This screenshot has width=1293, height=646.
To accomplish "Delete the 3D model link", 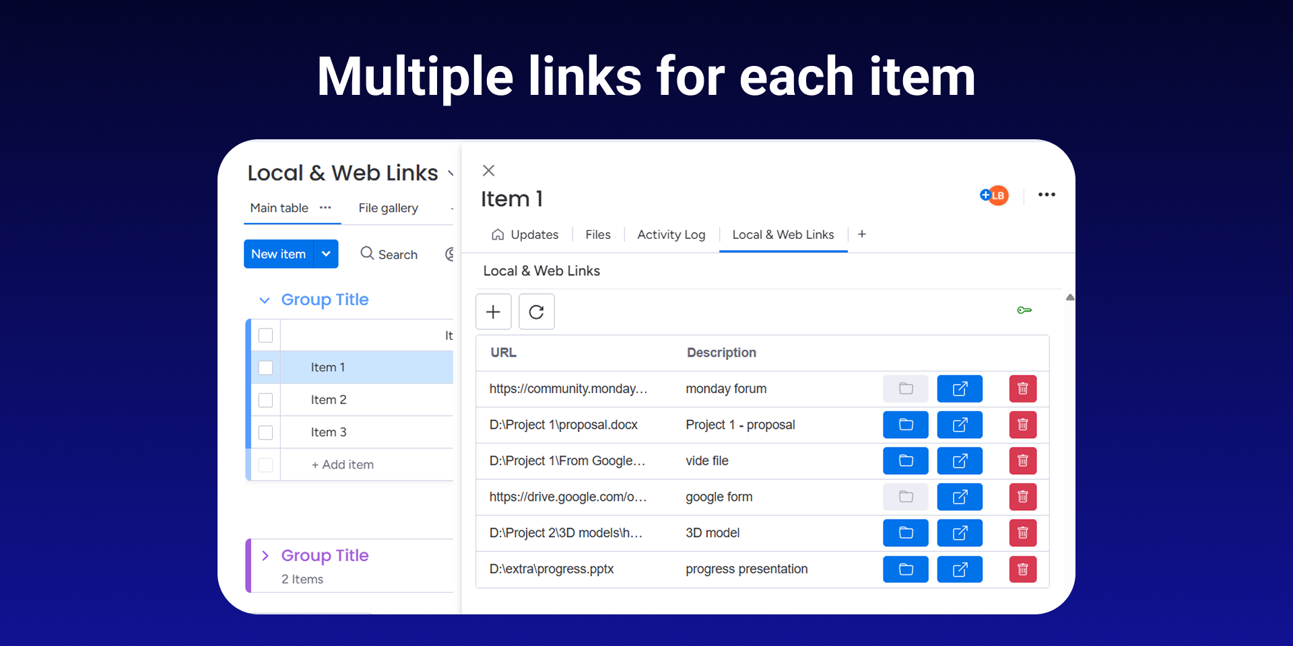I will (x=1022, y=533).
